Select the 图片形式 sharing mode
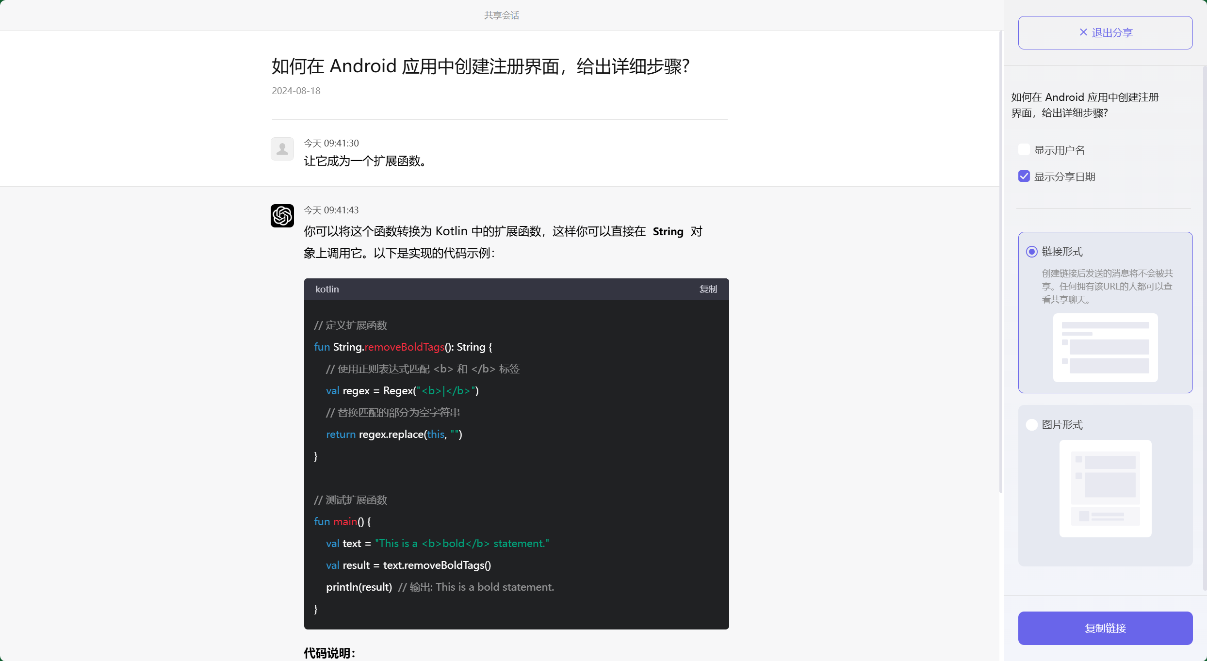This screenshot has height=661, width=1207. (x=1031, y=424)
